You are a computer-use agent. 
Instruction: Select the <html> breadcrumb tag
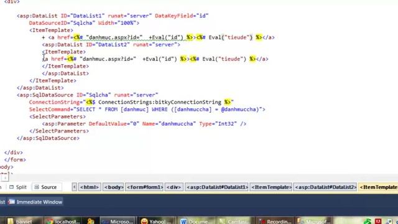pos(90,187)
